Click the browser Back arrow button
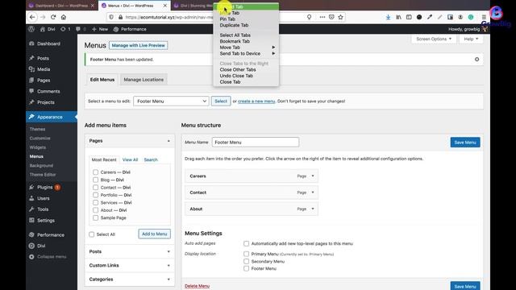Screen dimensions: 516x290 32,17
